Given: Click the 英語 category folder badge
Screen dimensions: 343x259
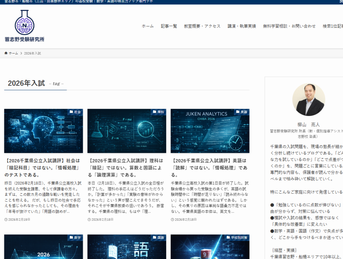Looking at the screenshot, I should tap(242, 112).
